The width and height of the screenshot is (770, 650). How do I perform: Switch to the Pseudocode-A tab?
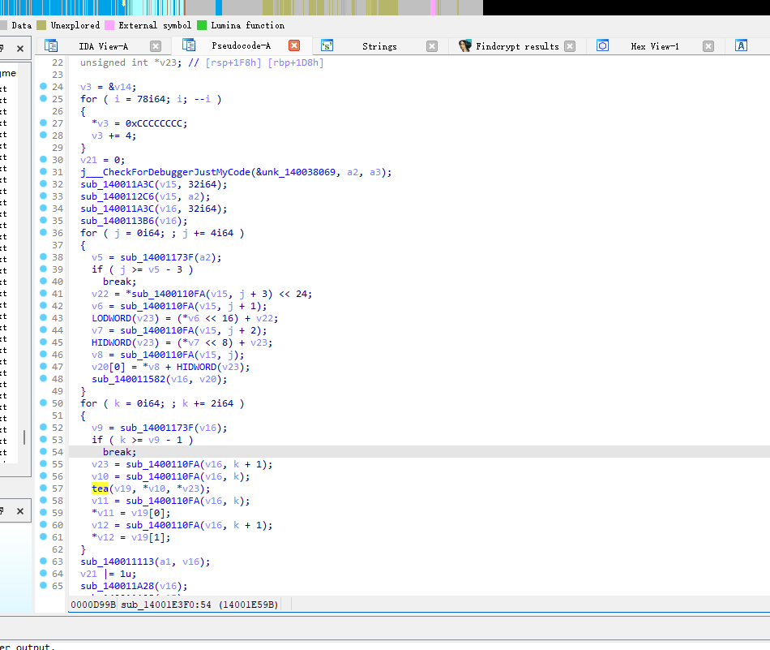coord(241,45)
